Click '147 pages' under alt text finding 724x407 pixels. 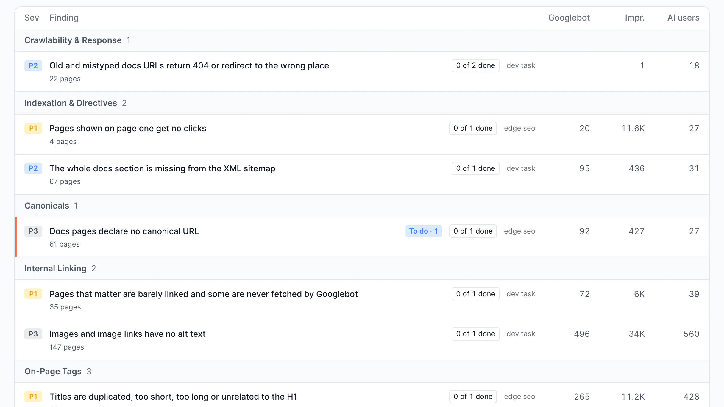[x=67, y=347]
